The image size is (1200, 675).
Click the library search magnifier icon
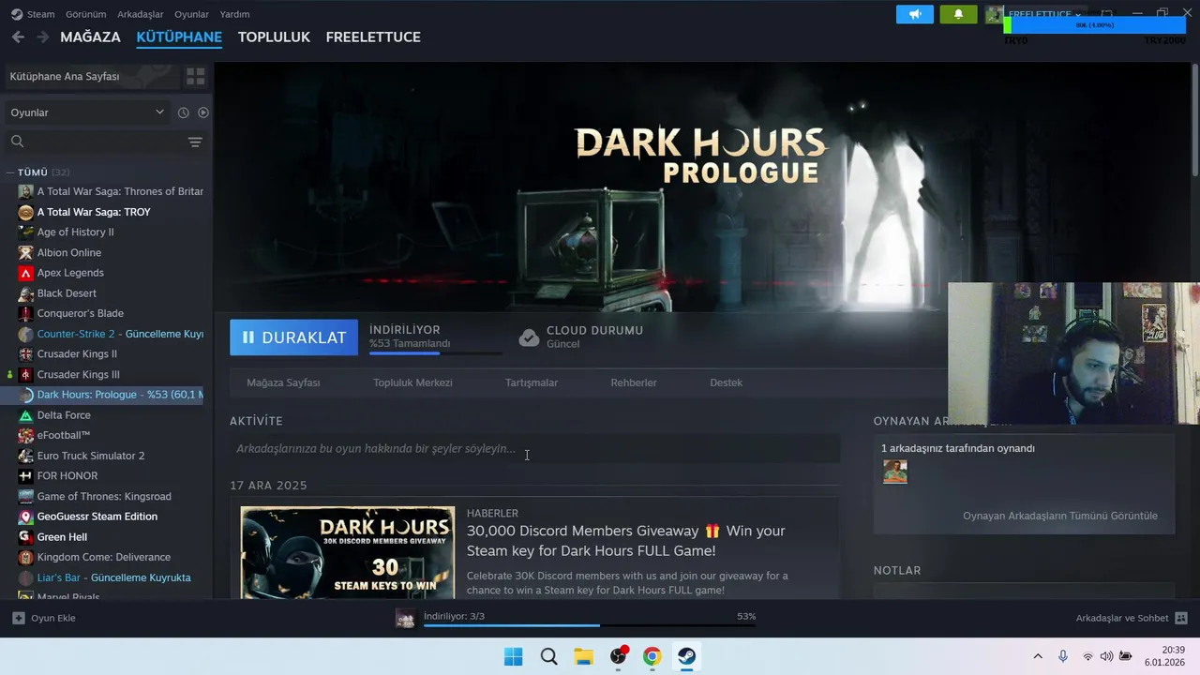17,142
